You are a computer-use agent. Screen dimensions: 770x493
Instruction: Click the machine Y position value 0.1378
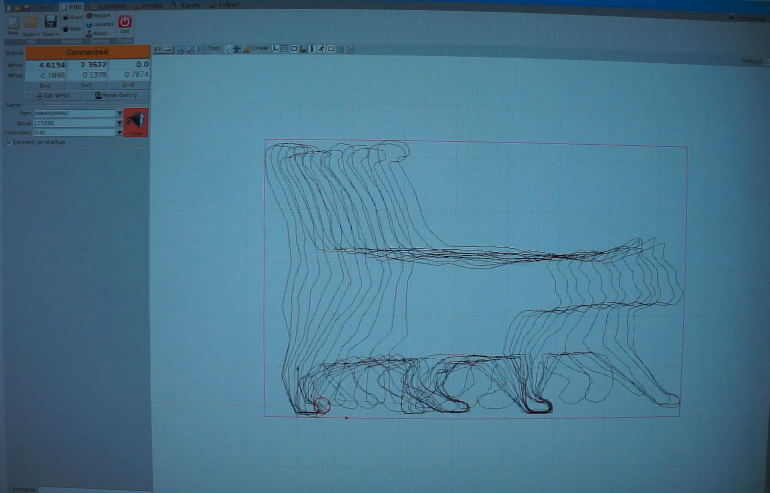[88, 75]
